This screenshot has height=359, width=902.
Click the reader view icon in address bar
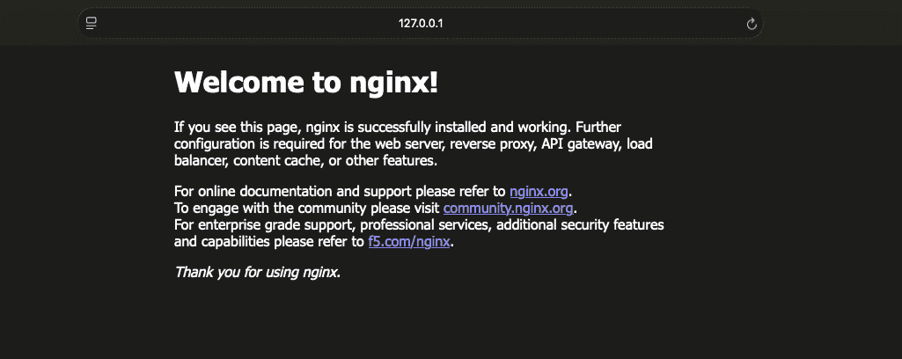(91, 24)
